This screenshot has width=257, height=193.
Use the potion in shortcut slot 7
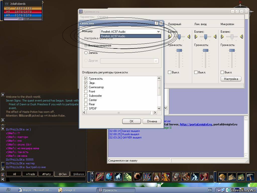157,177
